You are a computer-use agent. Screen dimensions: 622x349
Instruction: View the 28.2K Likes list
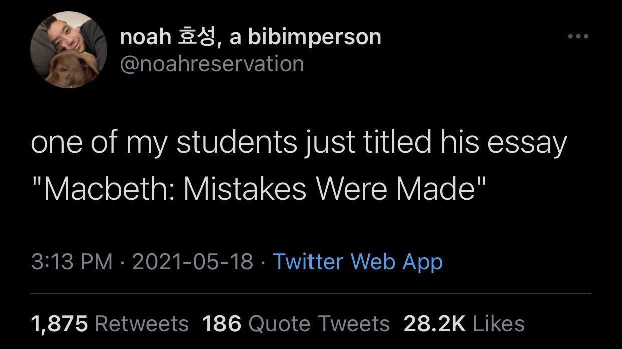tap(464, 324)
